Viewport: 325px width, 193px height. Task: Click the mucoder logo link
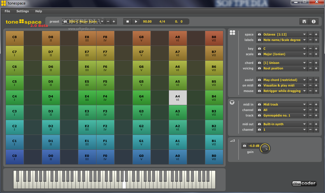(304, 183)
